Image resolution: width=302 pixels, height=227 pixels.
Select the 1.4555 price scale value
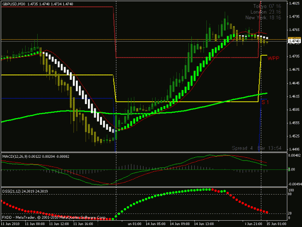coord(294,123)
